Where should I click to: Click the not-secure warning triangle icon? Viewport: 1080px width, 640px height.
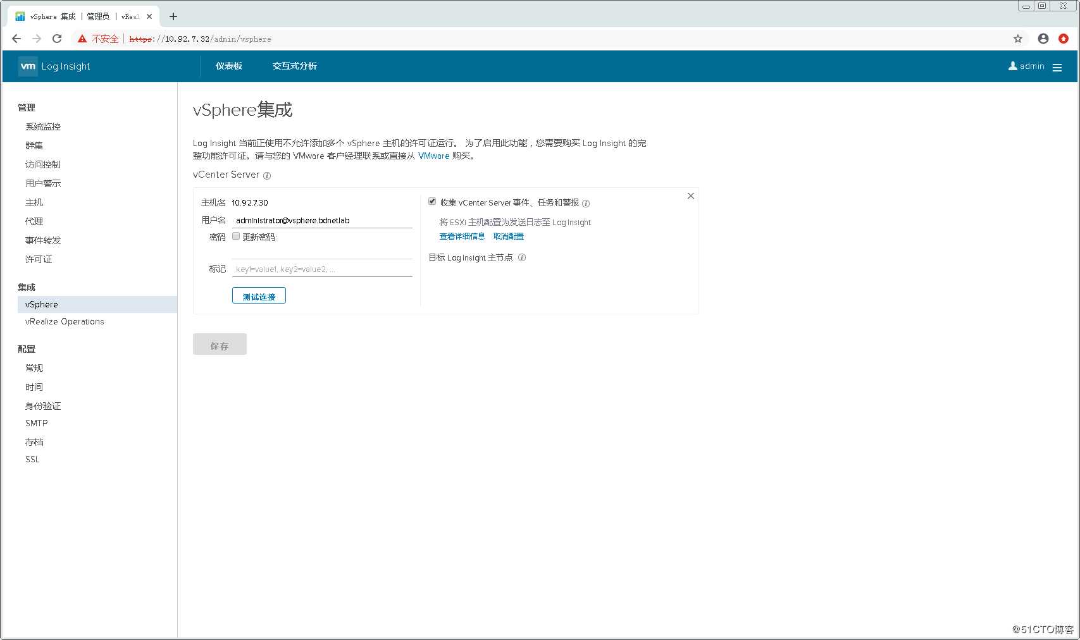point(82,39)
